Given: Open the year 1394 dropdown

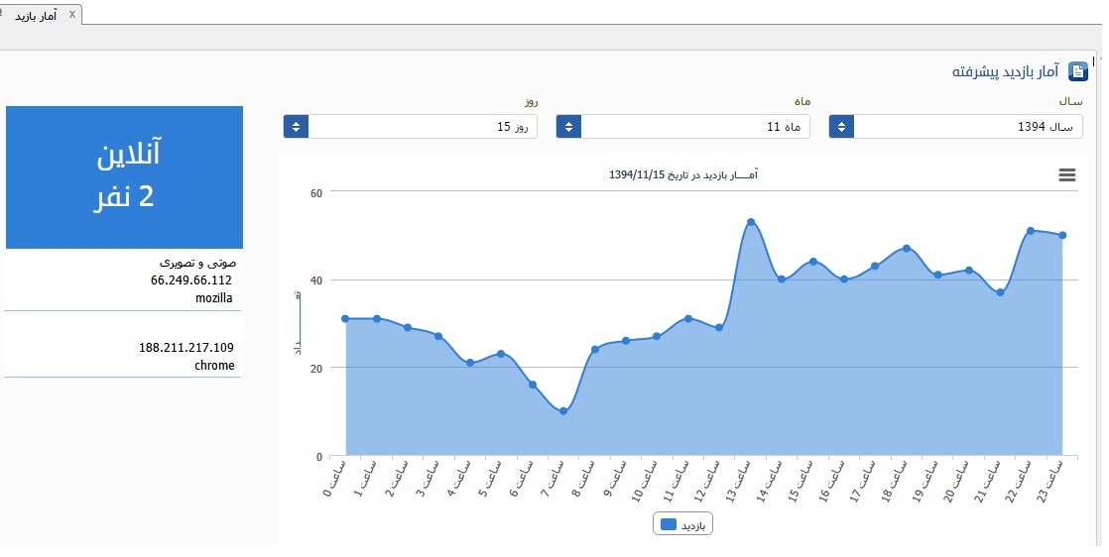Looking at the screenshot, I should tap(967, 127).
